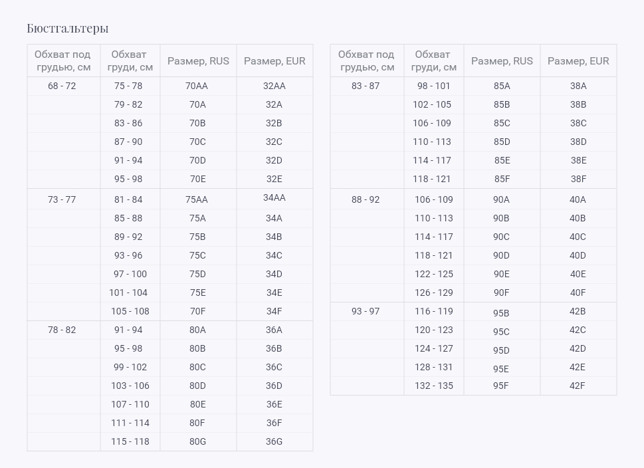Click the 42F EUR size cell
Screen dimensions: 644x468
coord(577,386)
